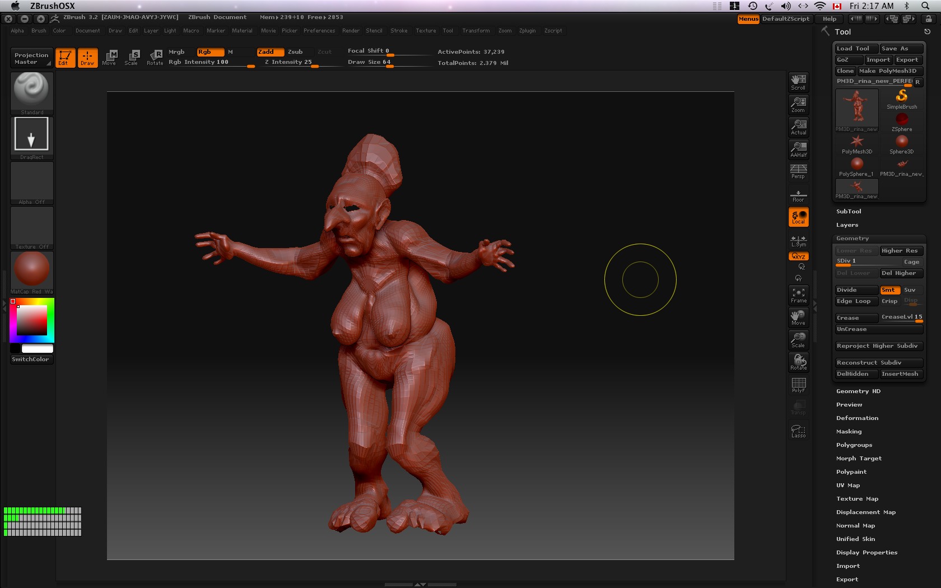
Task: Click the Frame mesh icon
Action: [798, 295]
